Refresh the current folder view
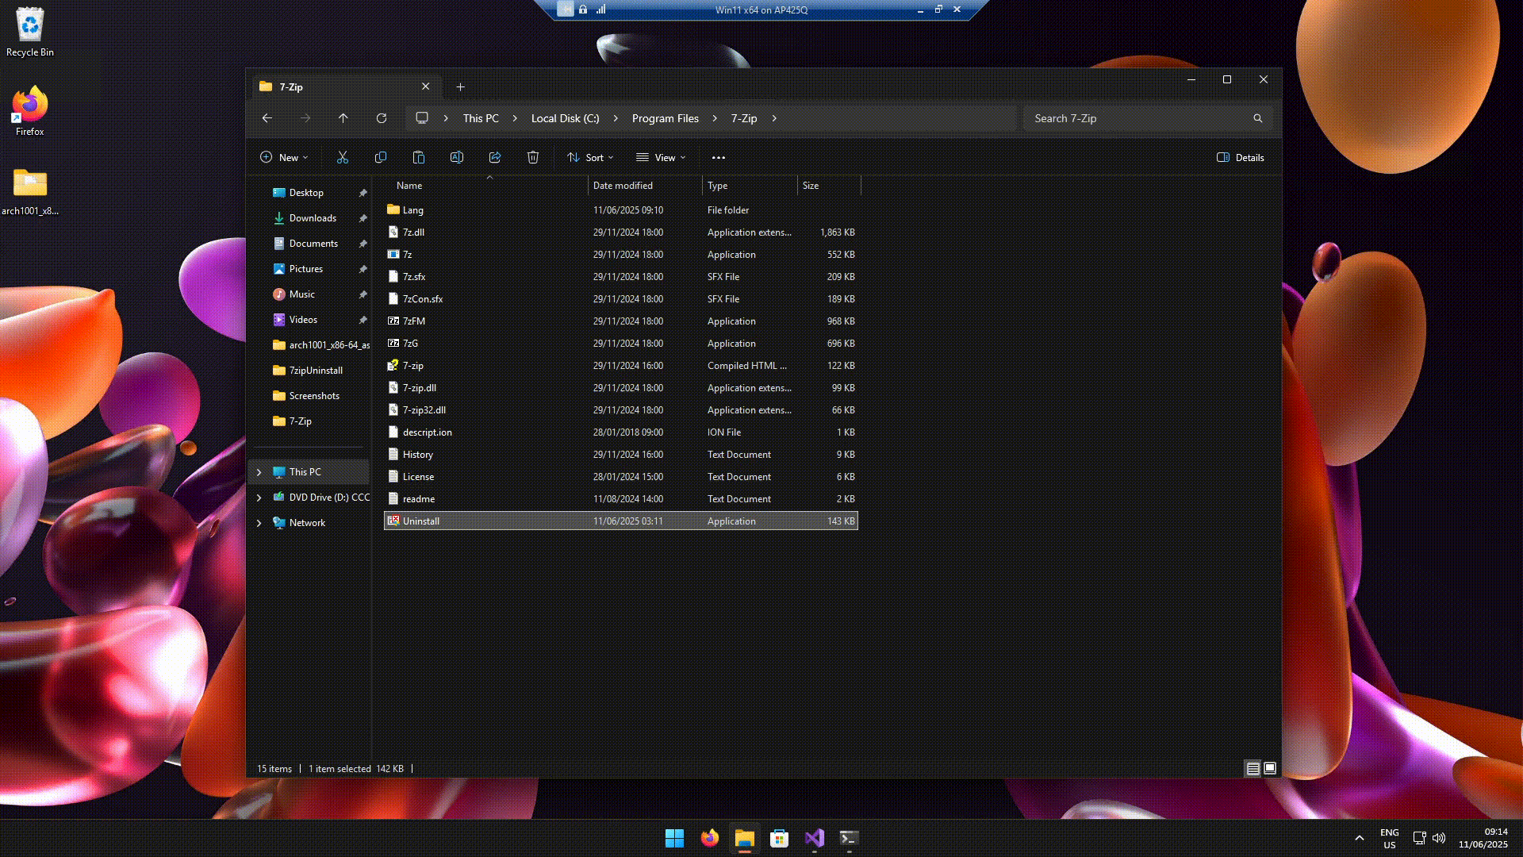This screenshot has height=857, width=1523. 382,118
